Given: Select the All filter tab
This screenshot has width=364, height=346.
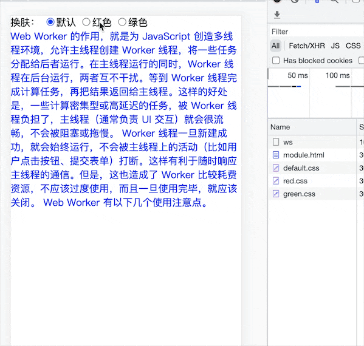Looking at the screenshot, I should tap(275, 46).
